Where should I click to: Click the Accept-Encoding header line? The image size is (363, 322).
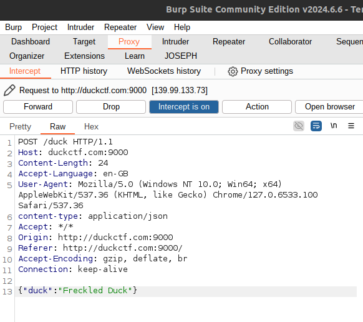point(103,259)
